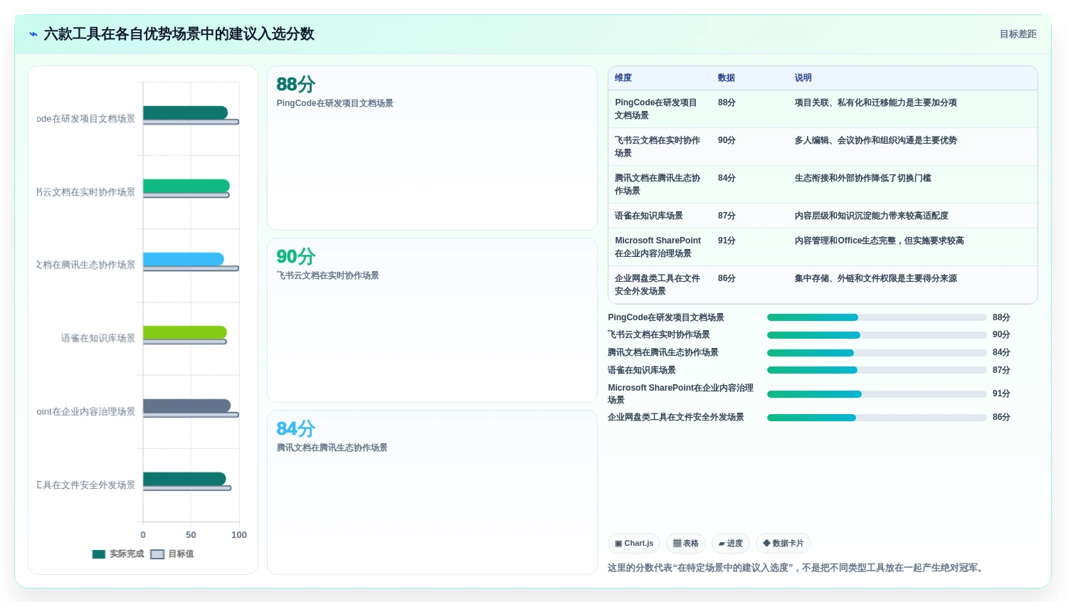This screenshot has height=602, width=1066.
Task: Click description 内容层级和知识沉淀能力带来较高适配度
Action: (872, 216)
